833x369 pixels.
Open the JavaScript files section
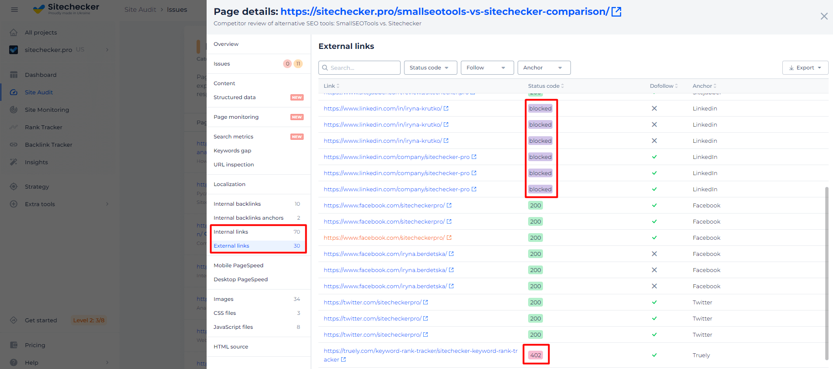[x=259, y=327]
